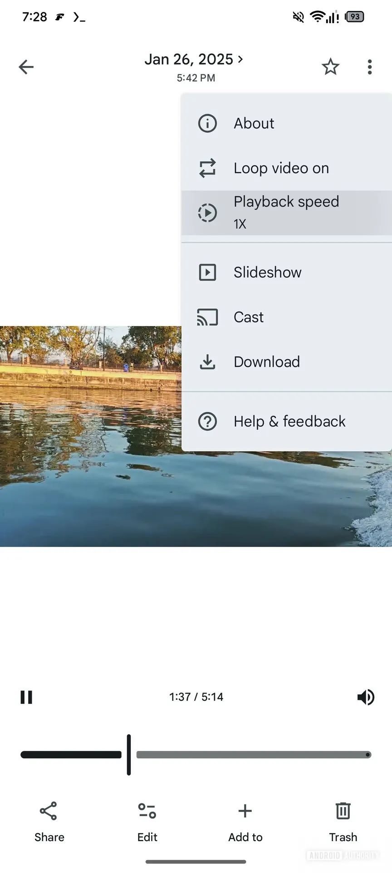Open the Edit tools
The width and height of the screenshot is (392, 873).
click(147, 821)
